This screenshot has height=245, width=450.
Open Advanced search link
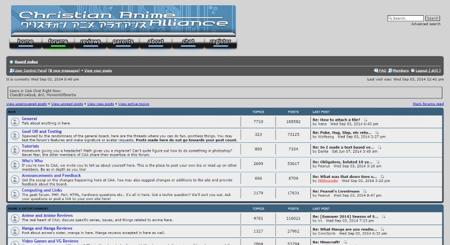[425, 24]
